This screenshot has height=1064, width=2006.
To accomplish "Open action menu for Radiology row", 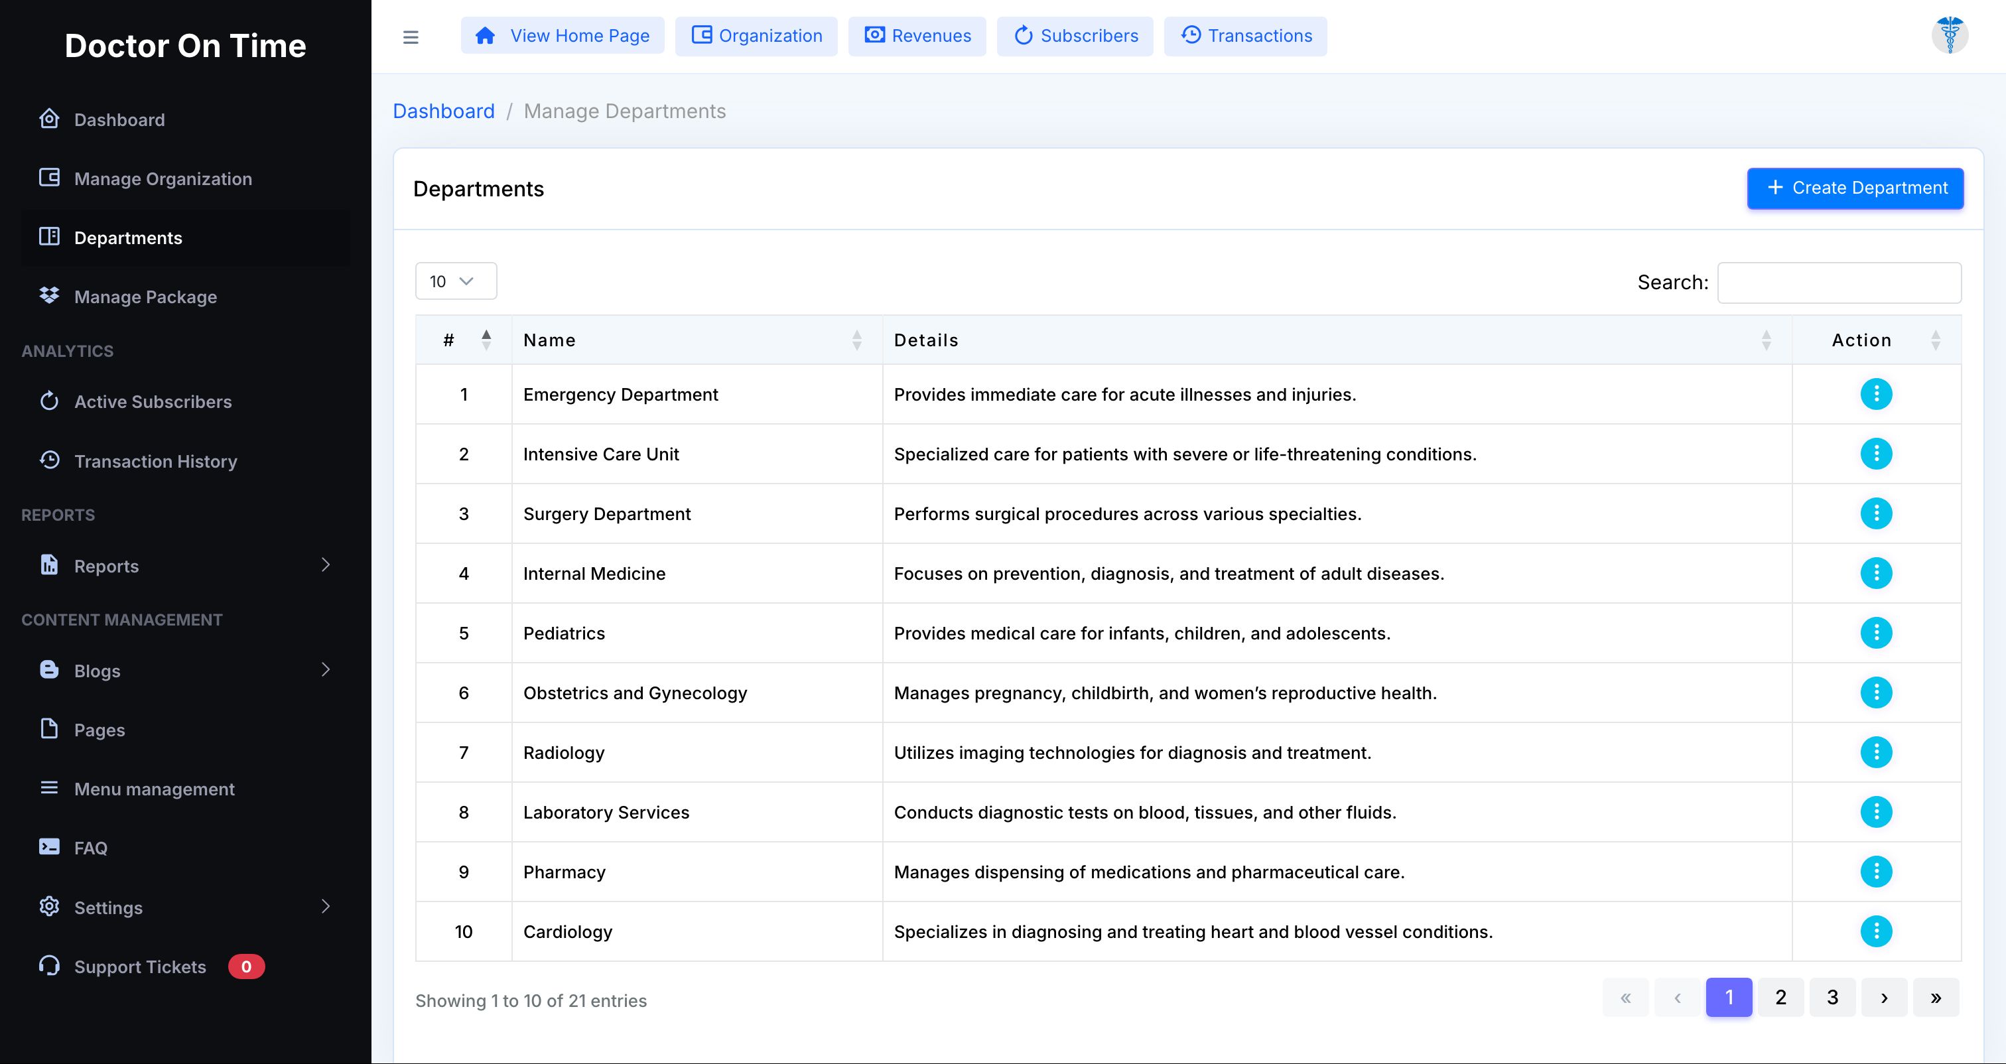I will (1875, 752).
